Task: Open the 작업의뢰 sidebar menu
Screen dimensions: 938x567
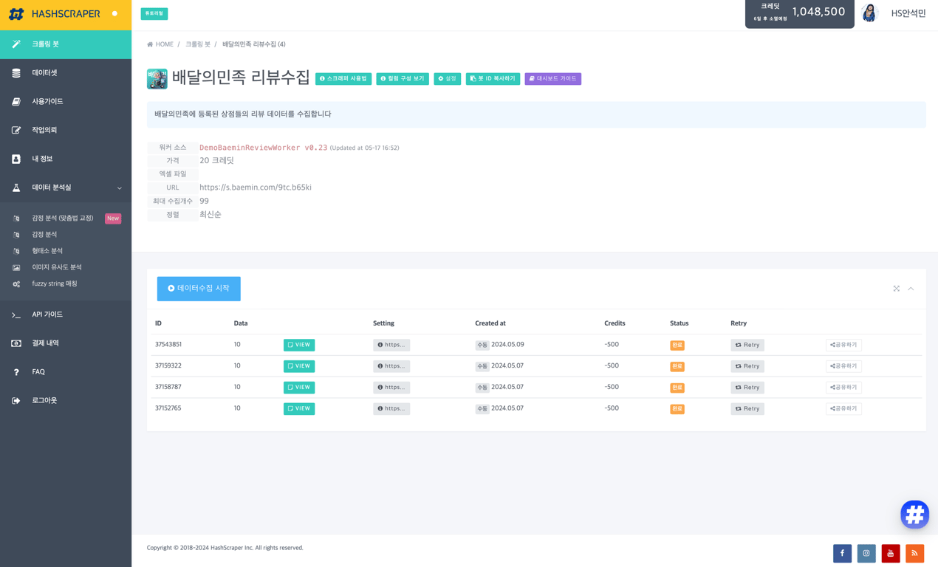Action: click(x=66, y=131)
